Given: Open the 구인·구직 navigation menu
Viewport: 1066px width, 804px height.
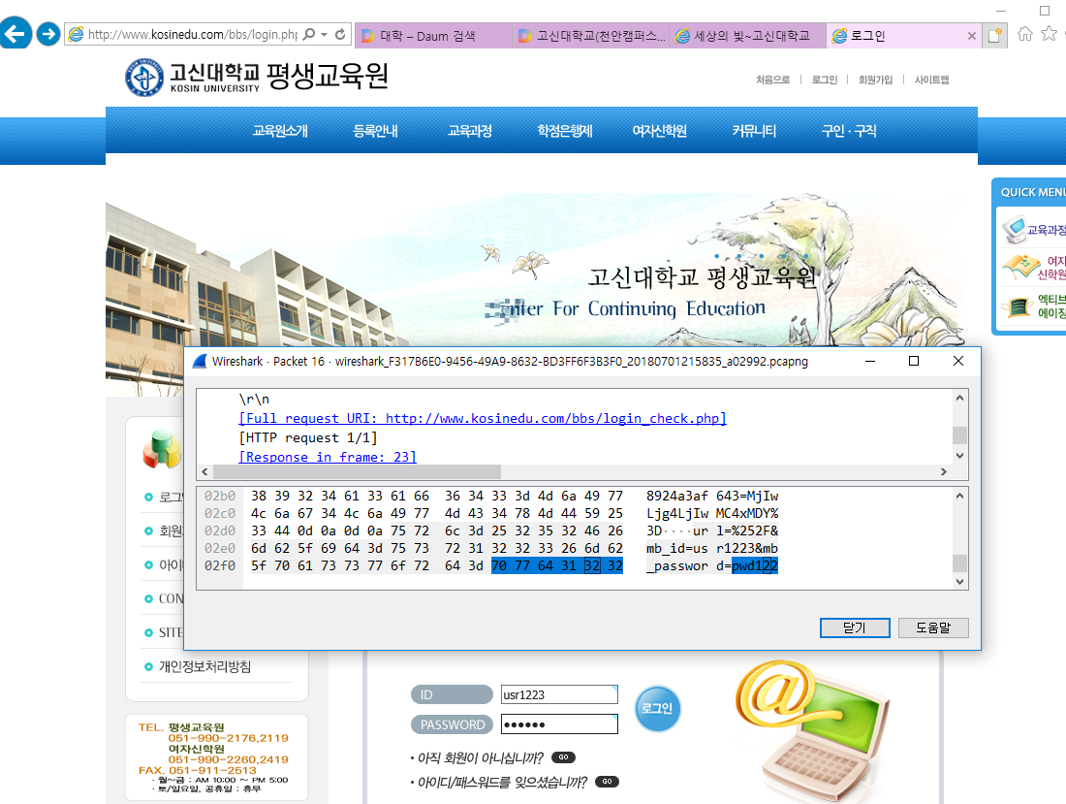Looking at the screenshot, I should click(849, 131).
